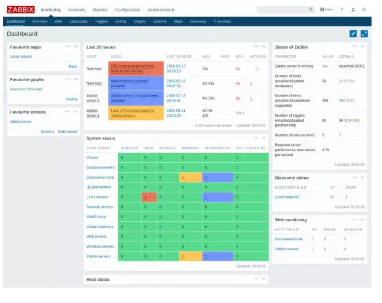Screen dimensions: 382x303
Task: Click the Slide shows link
Action: pyautogui.click(x=68, y=132)
